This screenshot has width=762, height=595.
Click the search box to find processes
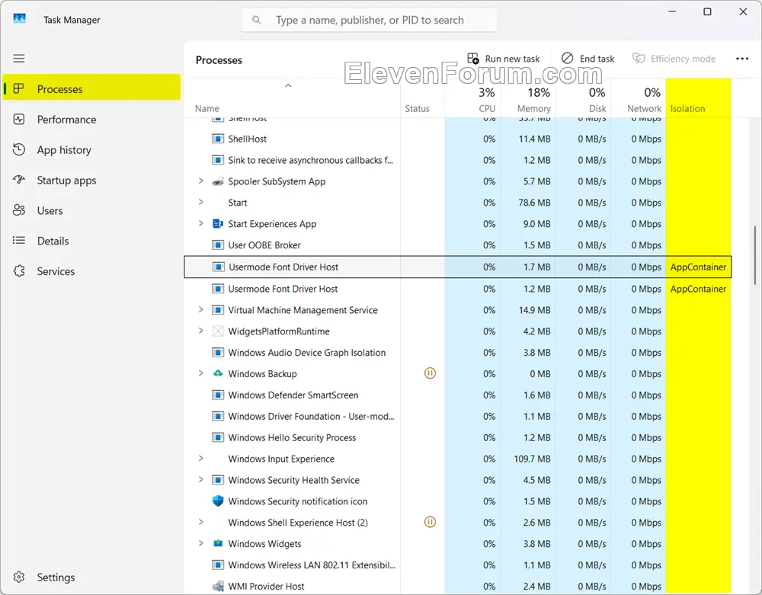tap(369, 20)
